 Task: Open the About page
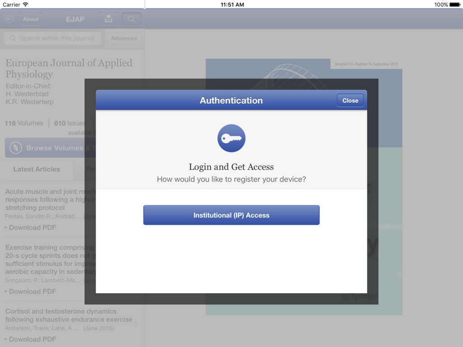coord(31,19)
